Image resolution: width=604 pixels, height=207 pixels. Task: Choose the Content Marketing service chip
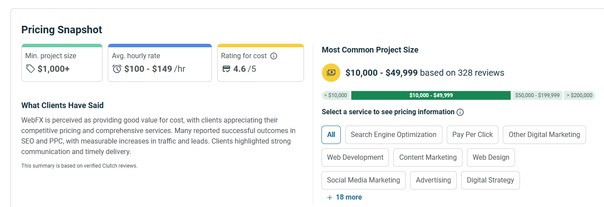coord(427,158)
